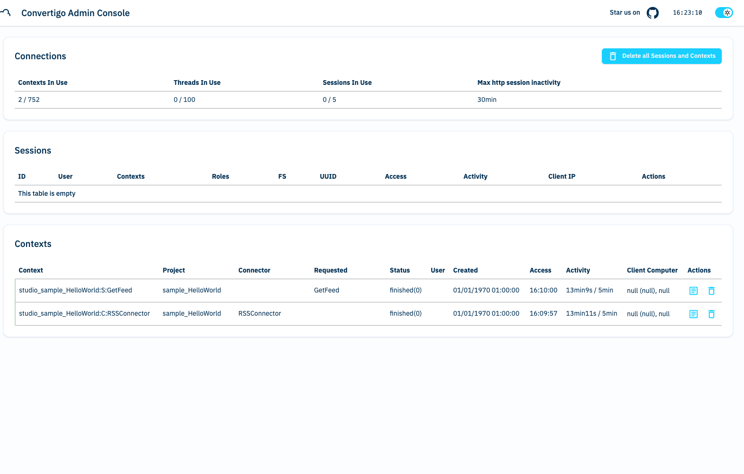Click Delete all Sessions and Contexts button
The width and height of the screenshot is (744, 474).
coord(662,56)
